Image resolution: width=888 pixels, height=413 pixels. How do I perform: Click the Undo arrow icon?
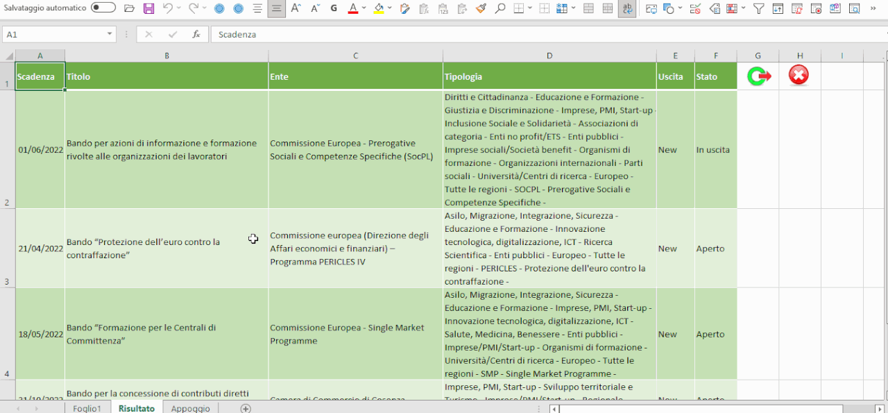[167, 8]
